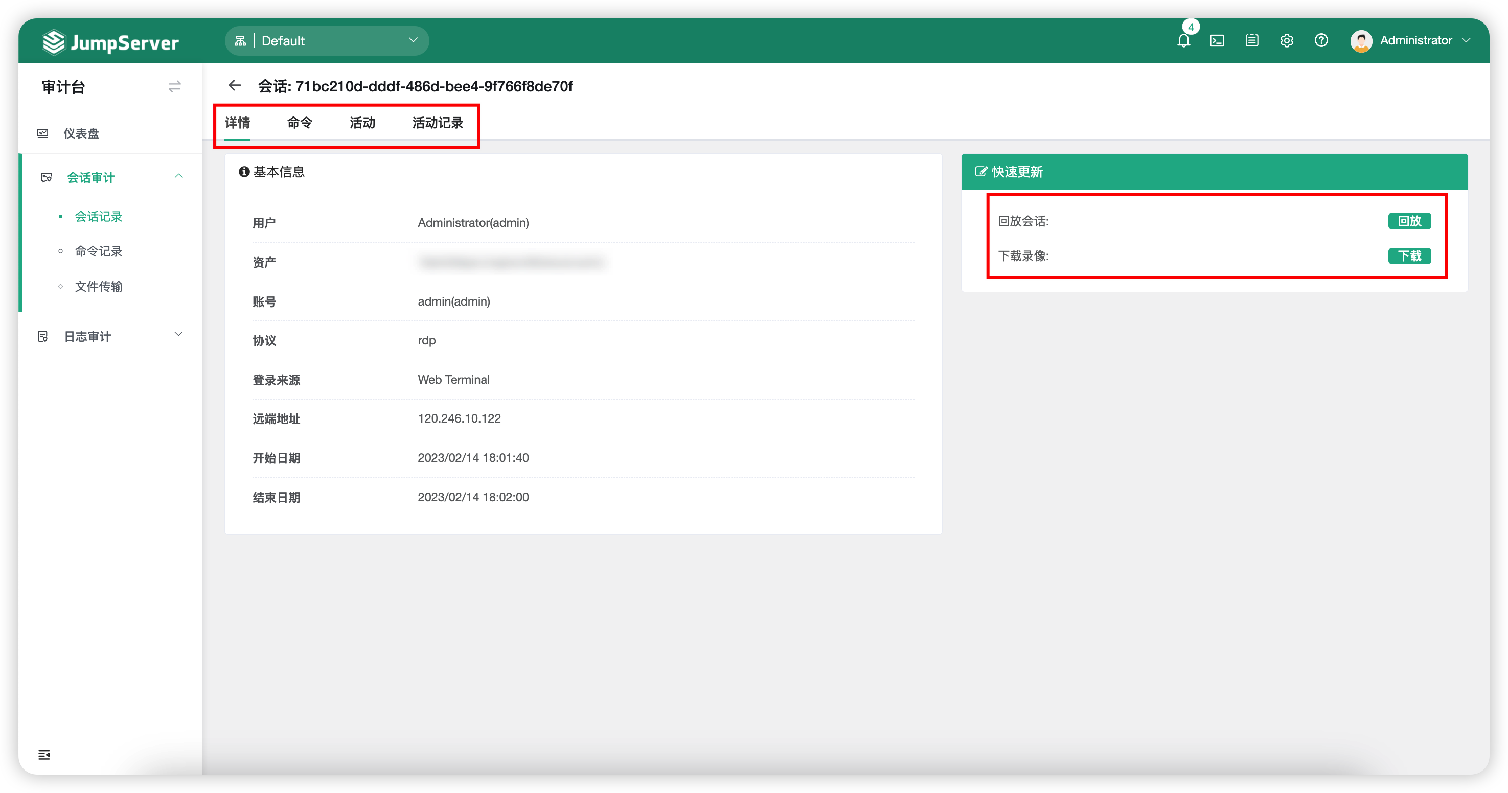This screenshot has width=1508, height=793.
Task: Click the edit icon beside 快速更新
Action: pyautogui.click(x=980, y=172)
